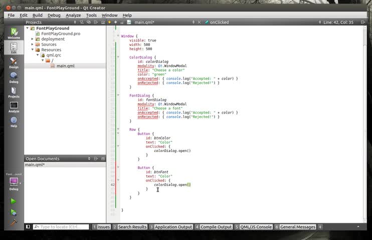Open the build target selector above Debug
This screenshot has width=372, height=240.
pos(14,182)
